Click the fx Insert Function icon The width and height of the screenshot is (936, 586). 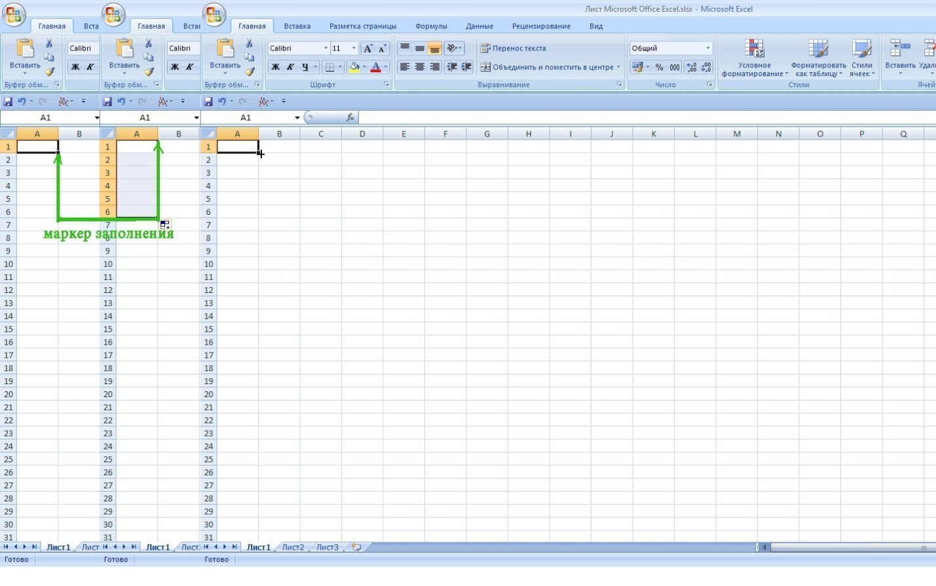point(350,117)
